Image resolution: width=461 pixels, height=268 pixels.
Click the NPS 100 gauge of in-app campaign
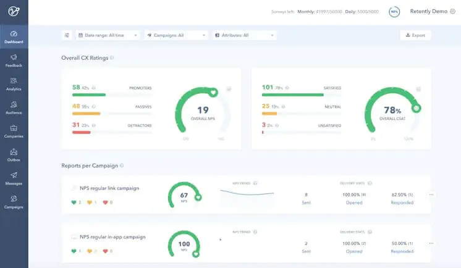point(184,244)
